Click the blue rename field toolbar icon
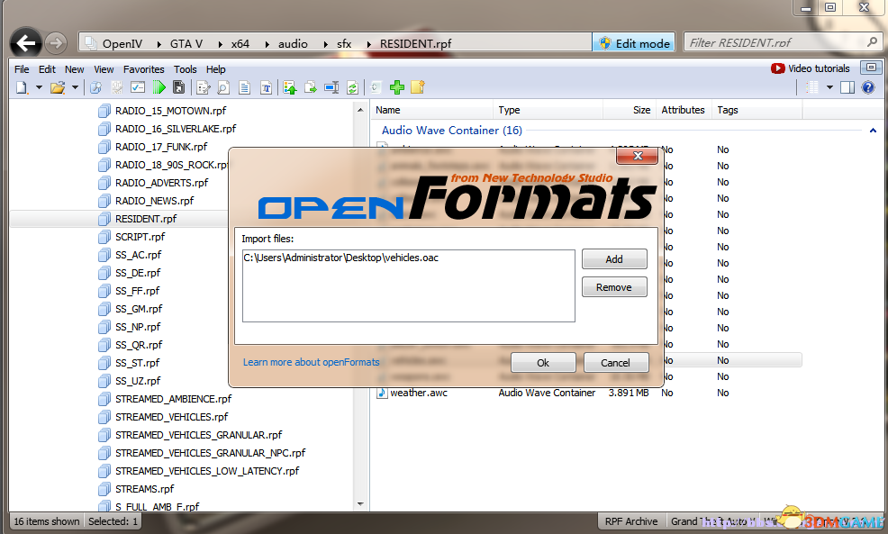888x534 pixels. point(331,87)
